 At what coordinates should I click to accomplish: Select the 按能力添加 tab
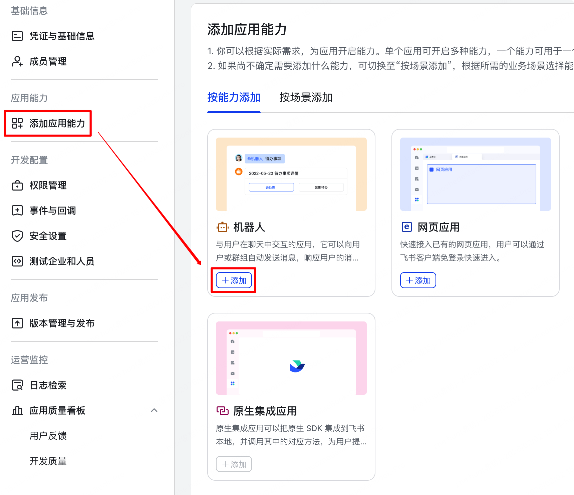234,98
